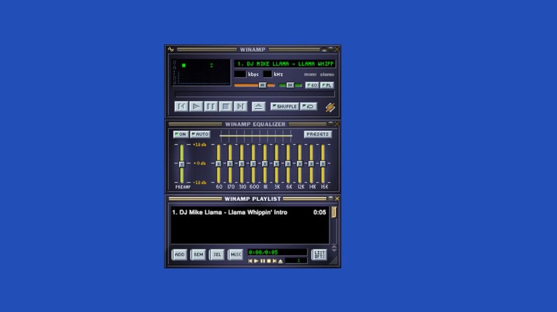Click the playlist scrollbar handle
Image resolution: width=557 pixels, height=312 pixels.
pyautogui.click(x=334, y=212)
